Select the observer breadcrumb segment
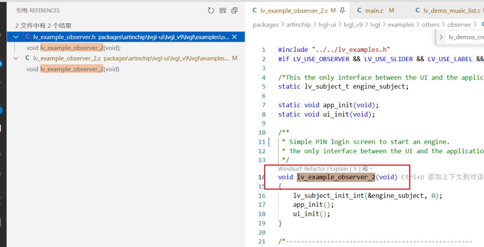Viewport: 484px width, 247px height. point(459,25)
